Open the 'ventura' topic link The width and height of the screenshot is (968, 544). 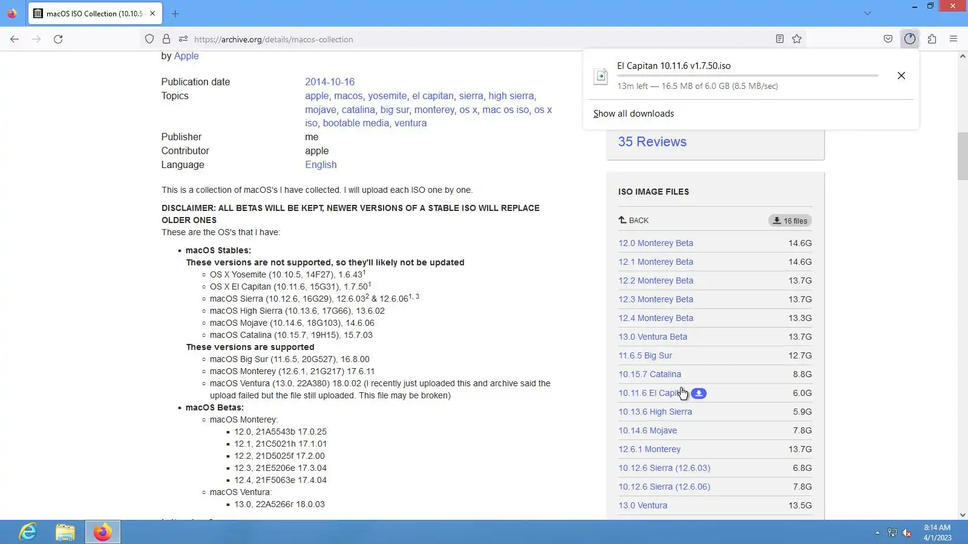(x=410, y=123)
